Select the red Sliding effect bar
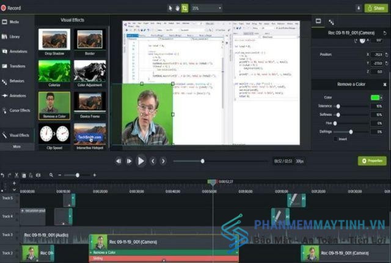The height and width of the screenshot is (263, 391). [163, 259]
